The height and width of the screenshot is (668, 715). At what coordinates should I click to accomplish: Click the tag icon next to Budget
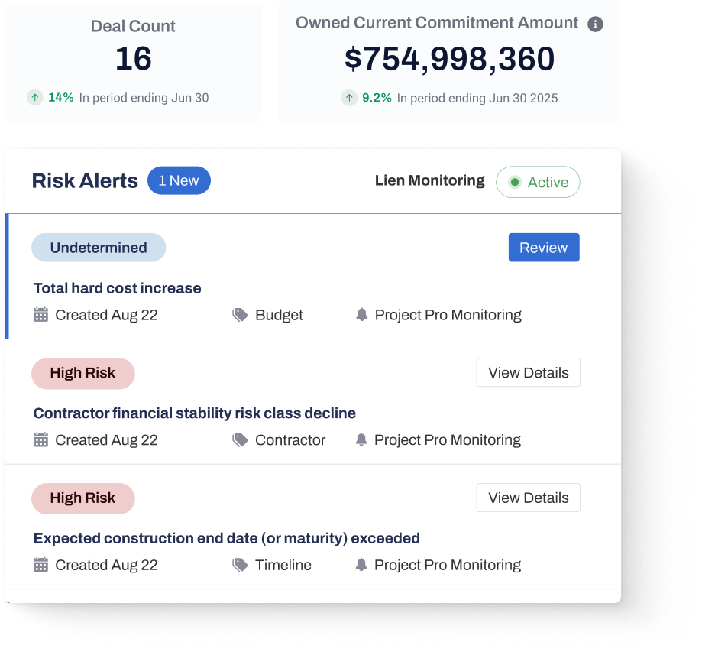pyautogui.click(x=241, y=315)
